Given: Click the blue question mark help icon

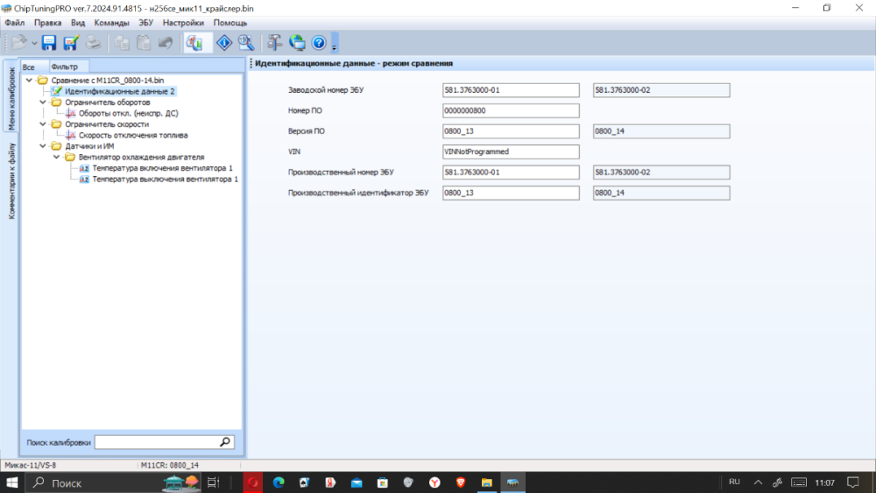Looking at the screenshot, I should [319, 42].
